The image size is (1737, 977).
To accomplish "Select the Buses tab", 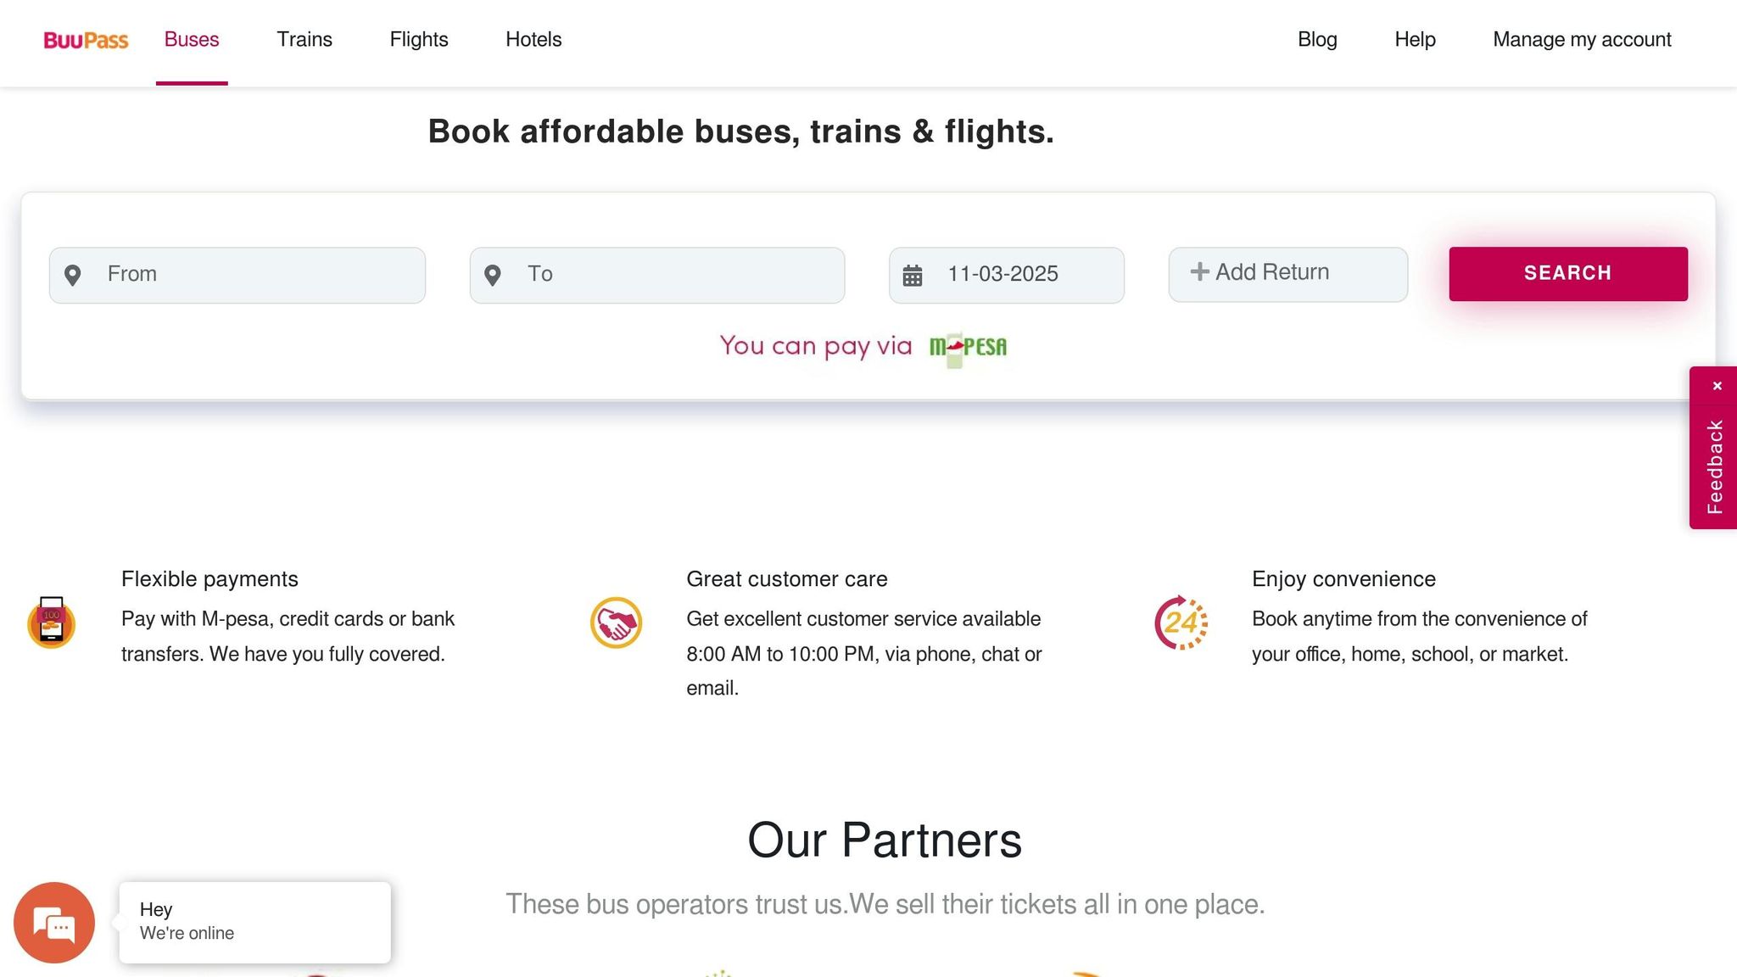I will tap(192, 40).
